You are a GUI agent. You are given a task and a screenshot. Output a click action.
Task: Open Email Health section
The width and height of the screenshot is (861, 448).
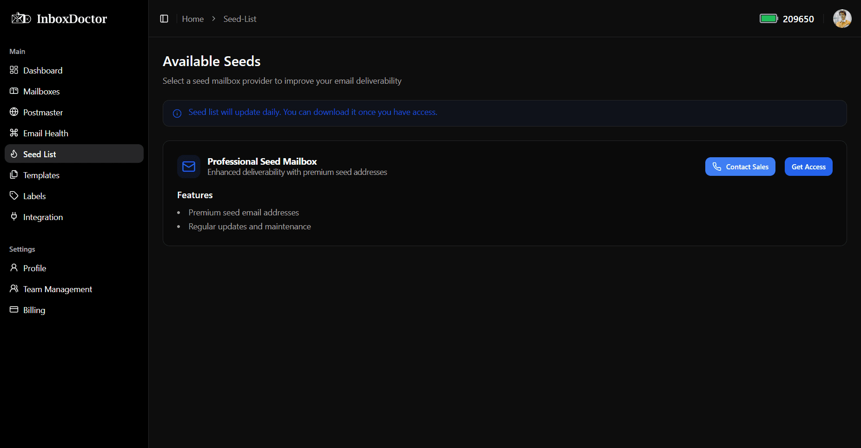74,133
